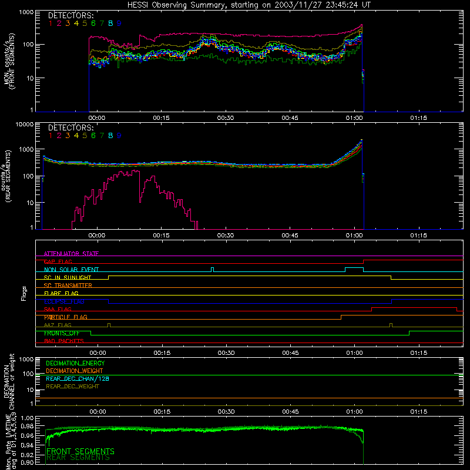This screenshot has width=470, height=470.
Task: Select detector 1 legend number in front segments plot
Action: click(x=51, y=23)
